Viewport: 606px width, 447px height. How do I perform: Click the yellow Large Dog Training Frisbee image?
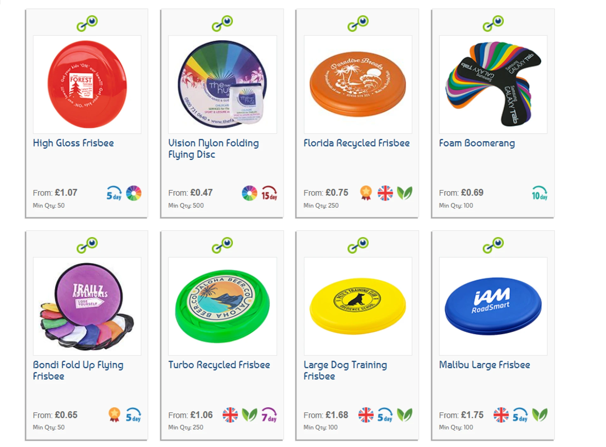click(x=358, y=306)
